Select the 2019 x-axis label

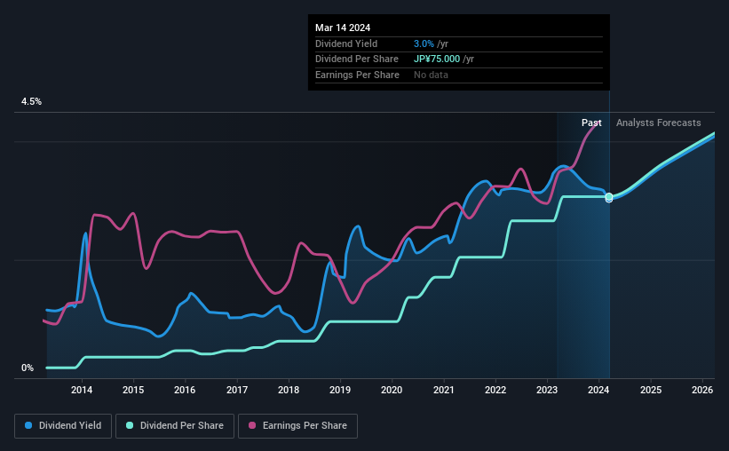coord(340,390)
